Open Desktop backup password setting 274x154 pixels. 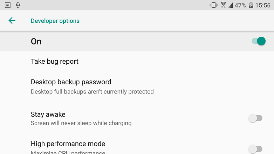[x=137, y=86]
